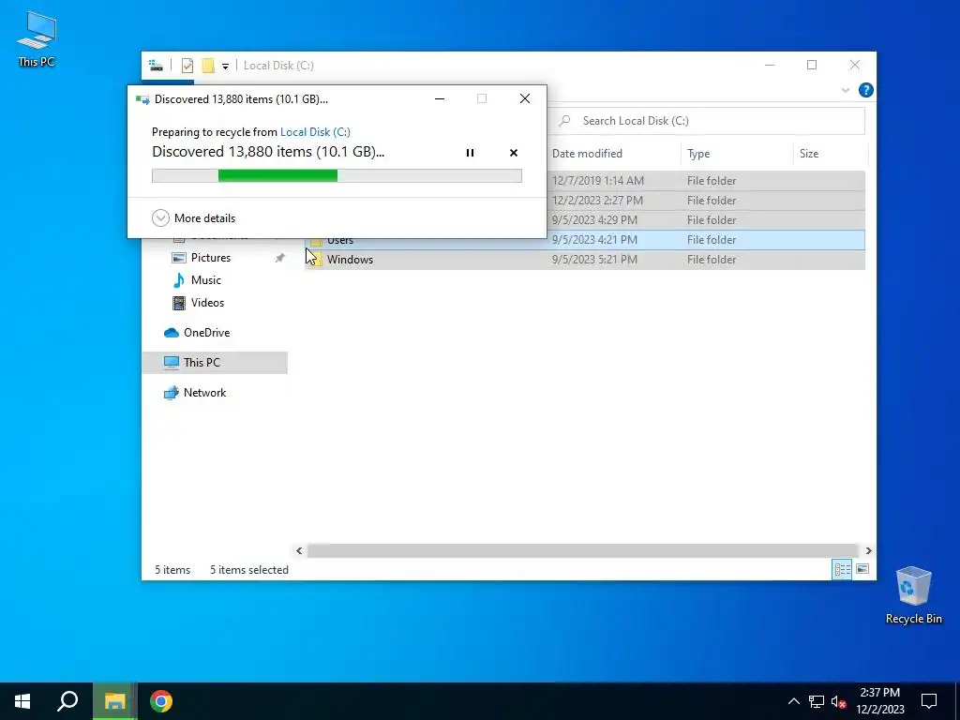Select Network in the navigation pane
Viewport: 960px width, 720px height.
204,393
